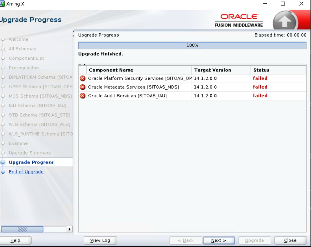Viewport: 311px width, 247px height.
Task: Select the Upgrade Summary step
Action: click(30, 153)
